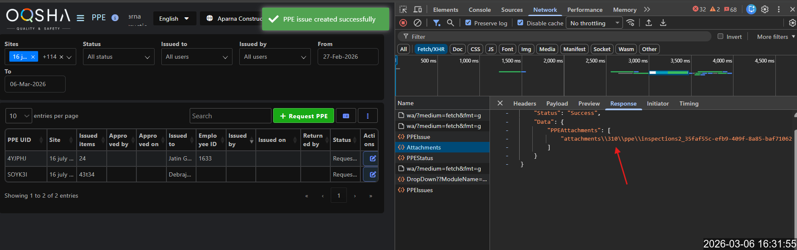Screen dimensions: 797x250
Task: Clear the network log
Action: [417, 23]
